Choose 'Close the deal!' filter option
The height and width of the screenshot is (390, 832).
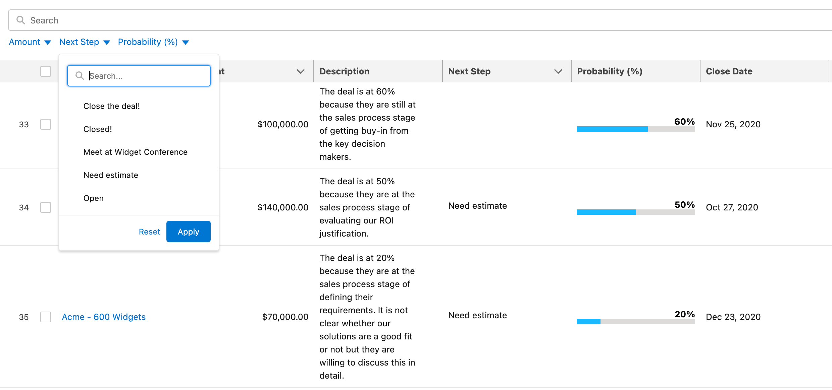[111, 106]
